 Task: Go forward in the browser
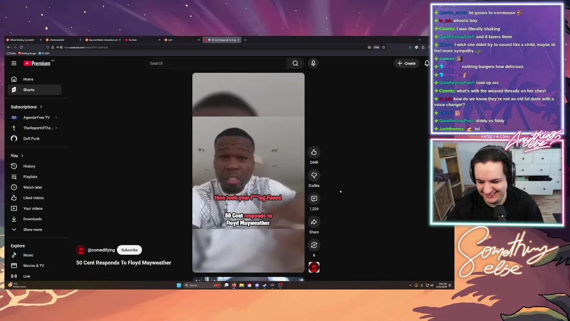[15, 47]
